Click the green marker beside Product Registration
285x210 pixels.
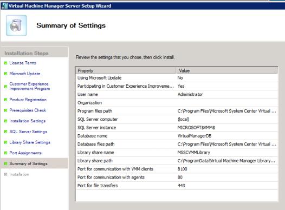pos(5,100)
